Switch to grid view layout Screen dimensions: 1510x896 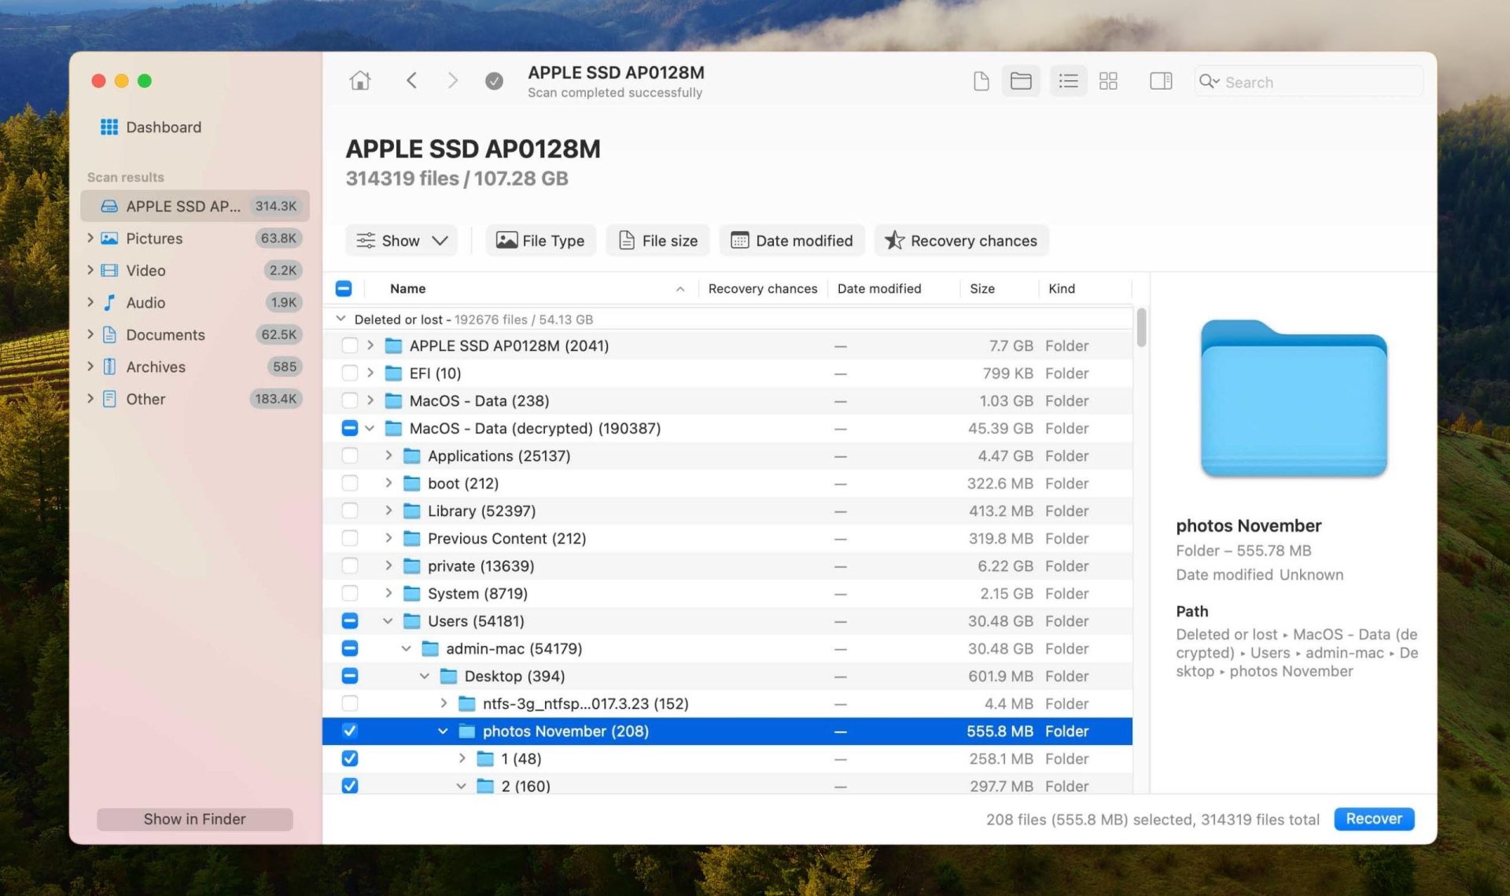click(1108, 80)
